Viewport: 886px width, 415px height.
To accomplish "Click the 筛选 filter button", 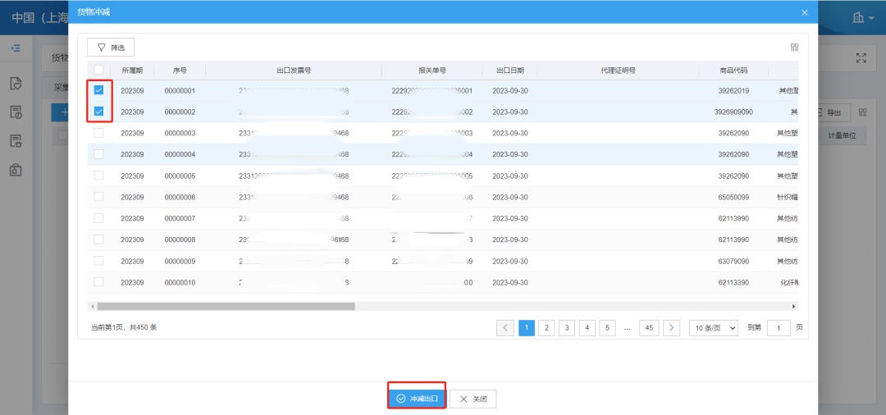I will (111, 48).
